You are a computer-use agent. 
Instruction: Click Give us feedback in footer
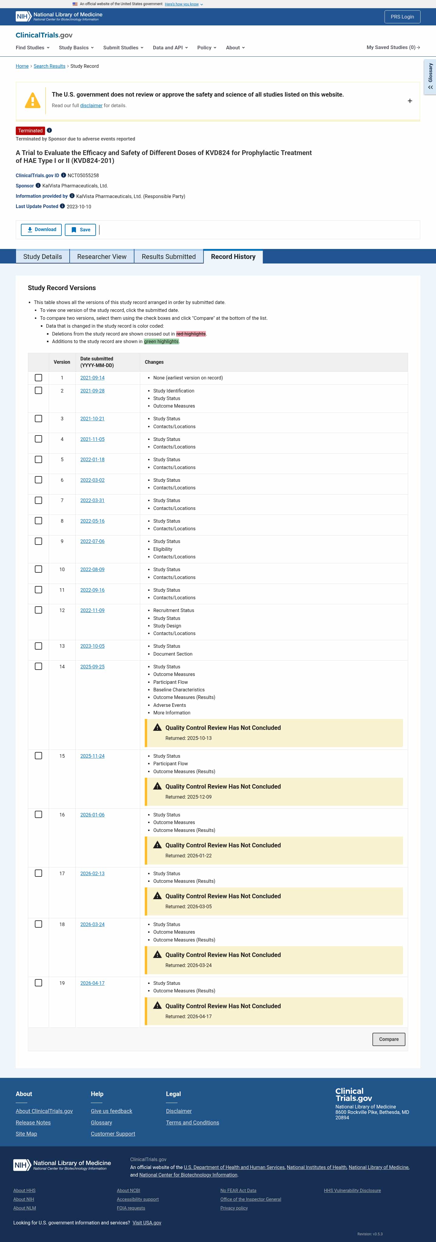tap(111, 1111)
